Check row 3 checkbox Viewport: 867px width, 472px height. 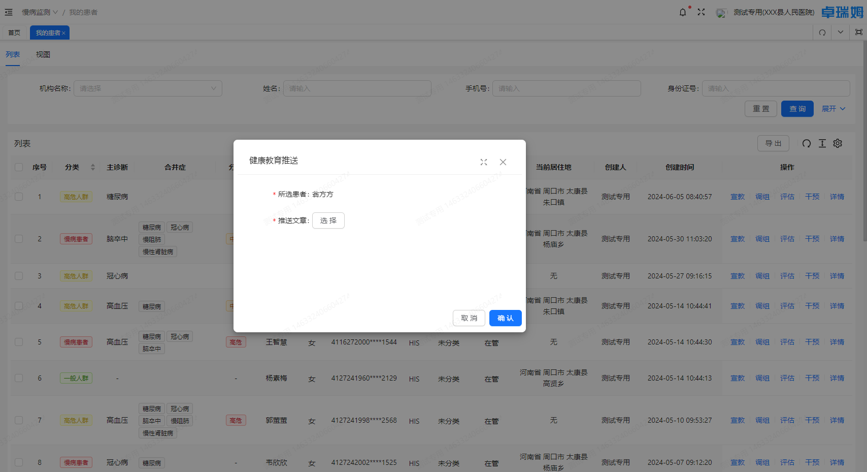(x=19, y=276)
